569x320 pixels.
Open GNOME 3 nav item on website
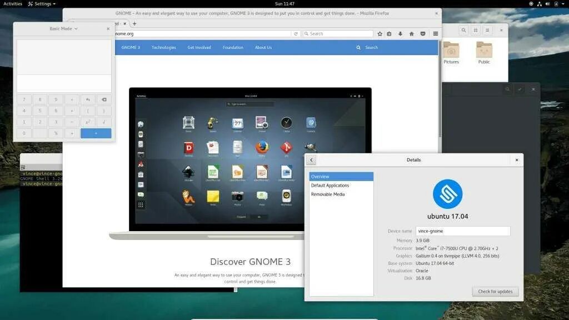coord(131,48)
